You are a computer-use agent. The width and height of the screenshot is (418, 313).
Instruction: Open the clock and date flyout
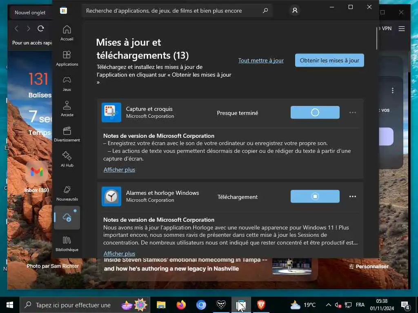click(382, 305)
